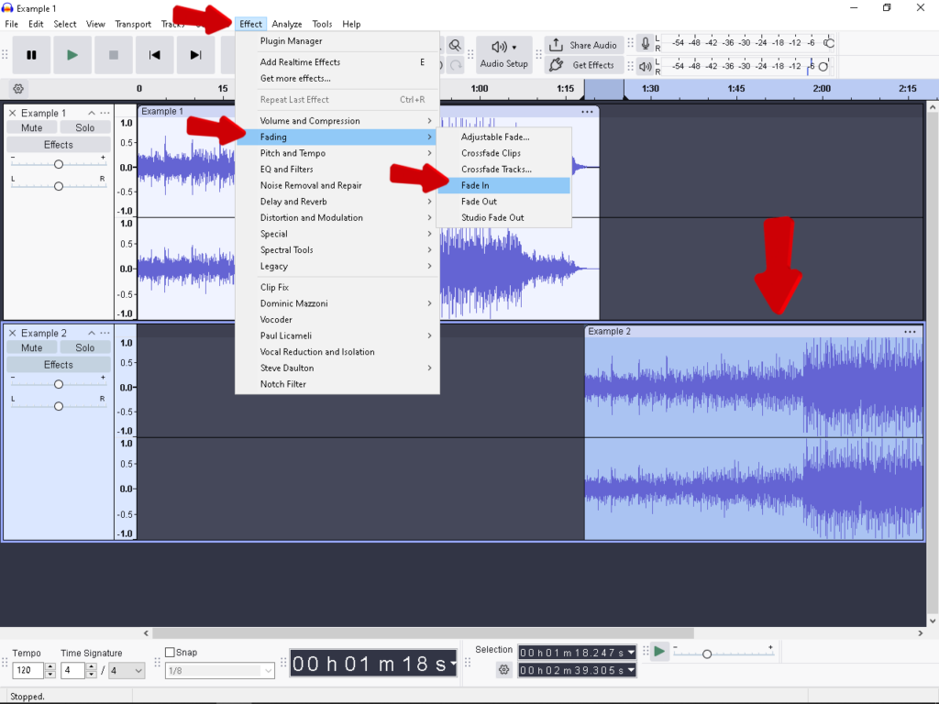
Task: Open Effects panel for Example 2 track
Action: [59, 365]
